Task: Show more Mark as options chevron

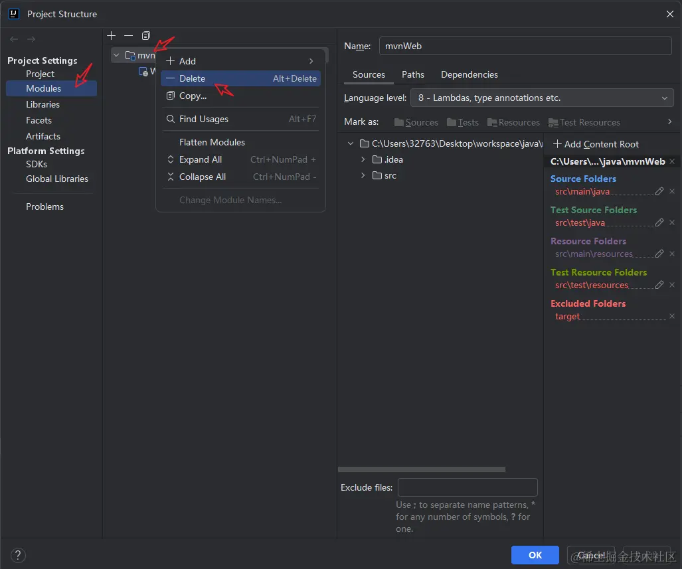Action: coord(670,122)
